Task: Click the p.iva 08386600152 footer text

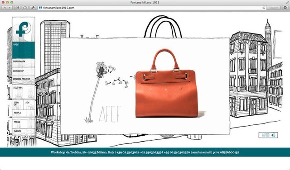Action: (x=226, y=152)
